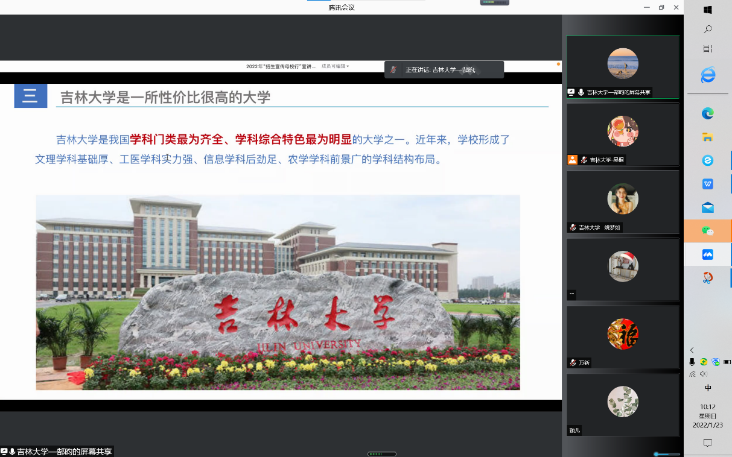The image size is (732, 457).
Task: Open the Windows Start menu
Action: [708, 10]
